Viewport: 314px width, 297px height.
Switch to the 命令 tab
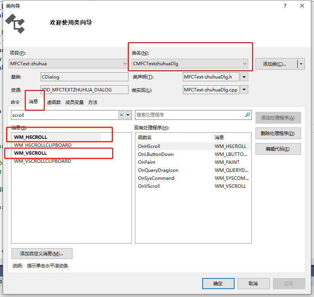pos(15,102)
